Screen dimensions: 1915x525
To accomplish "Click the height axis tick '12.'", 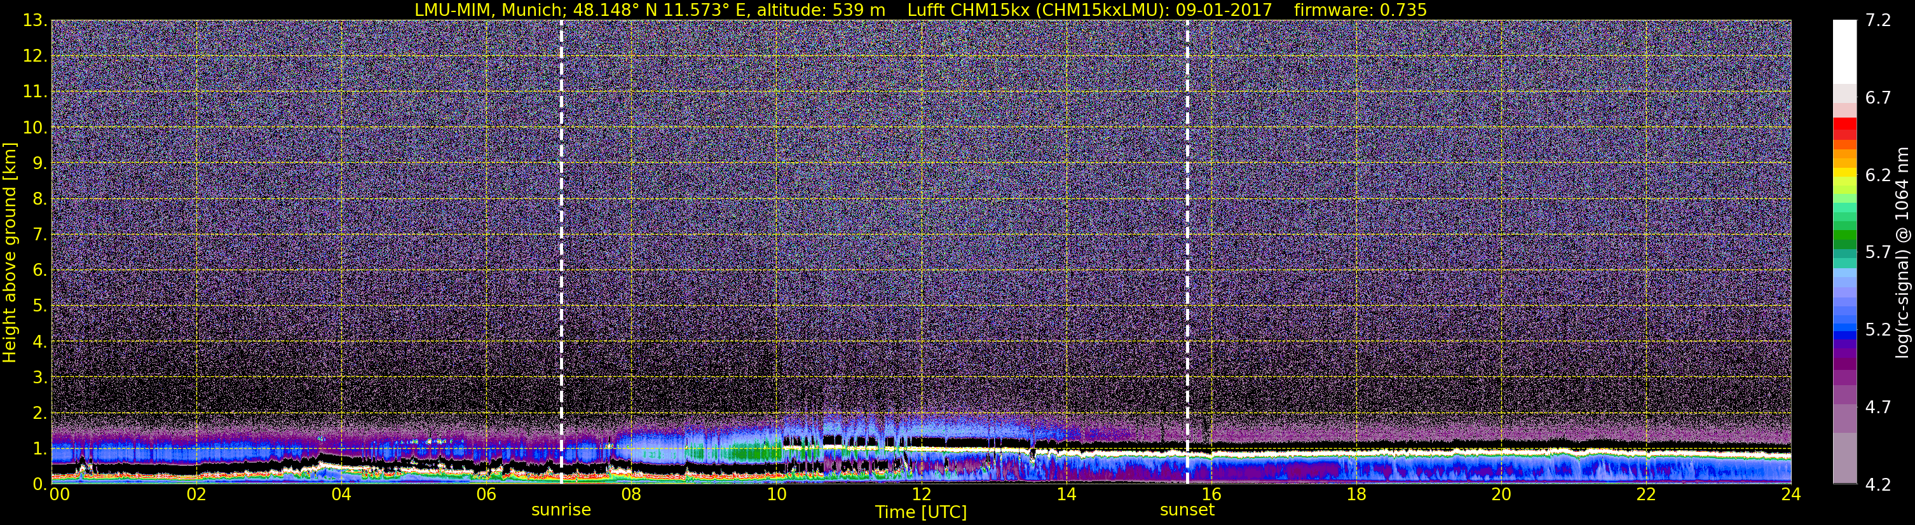I will [35, 57].
